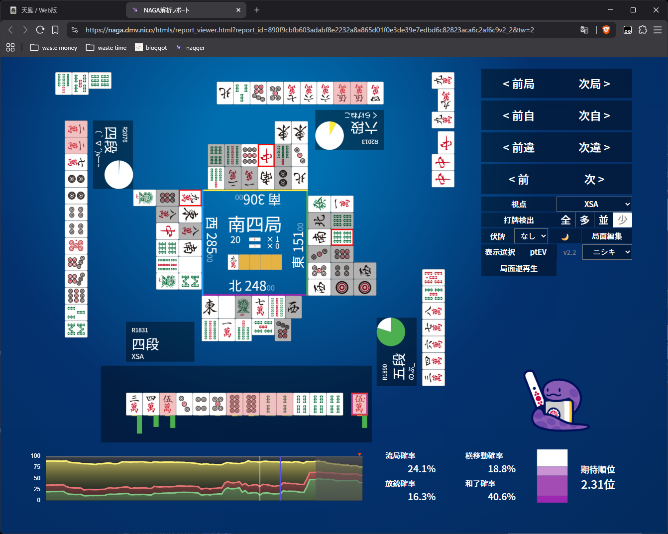Open the ニシキ model dropdown

[607, 252]
